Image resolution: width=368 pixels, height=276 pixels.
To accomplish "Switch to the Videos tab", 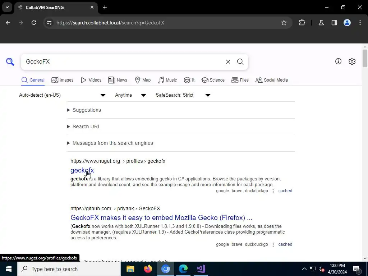I will 91,80.
